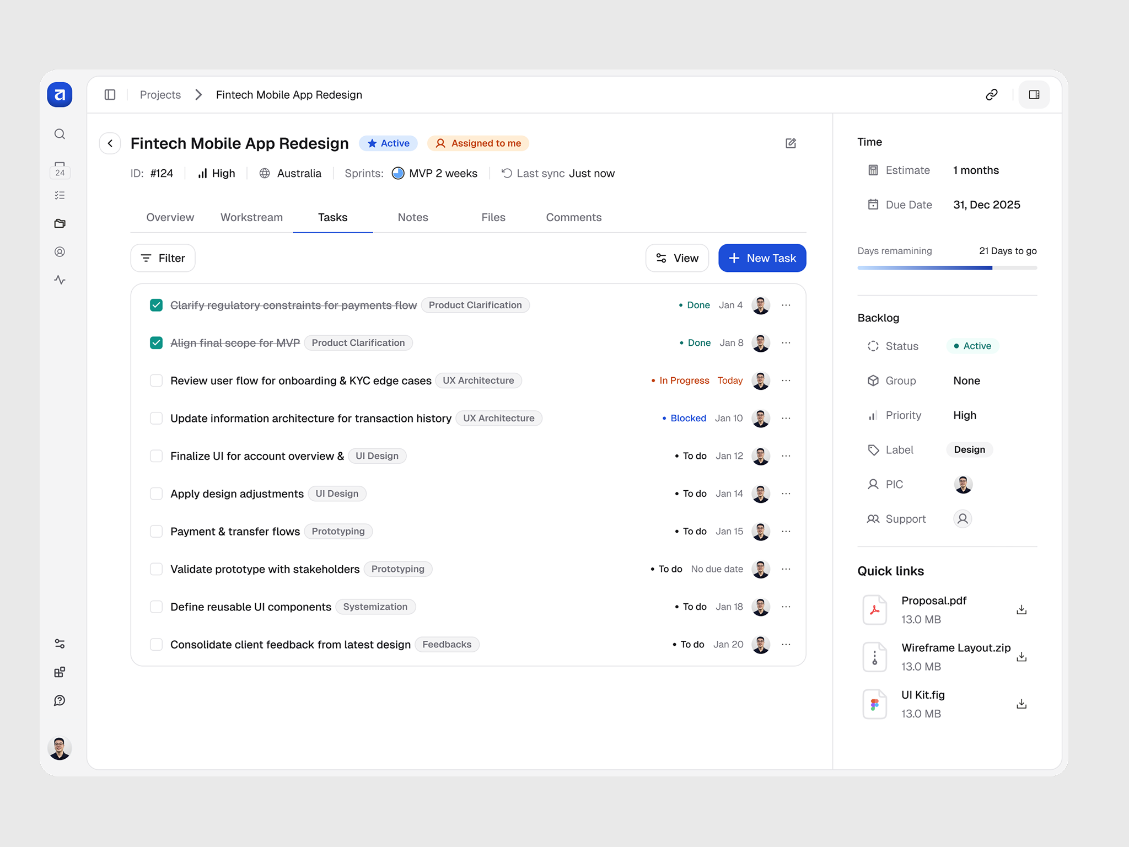Image resolution: width=1129 pixels, height=847 pixels.
Task: Switch to the Workstream tab
Action: coord(251,217)
